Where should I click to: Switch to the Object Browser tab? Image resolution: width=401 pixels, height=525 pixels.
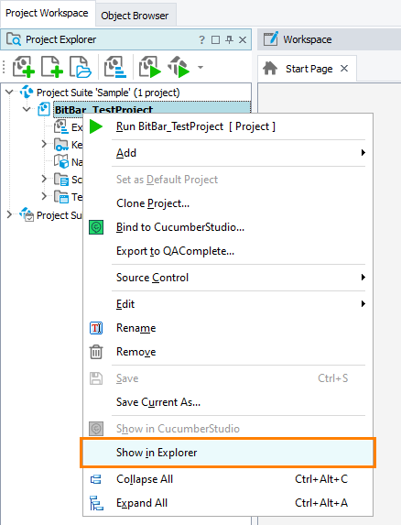pyautogui.click(x=135, y=16)
